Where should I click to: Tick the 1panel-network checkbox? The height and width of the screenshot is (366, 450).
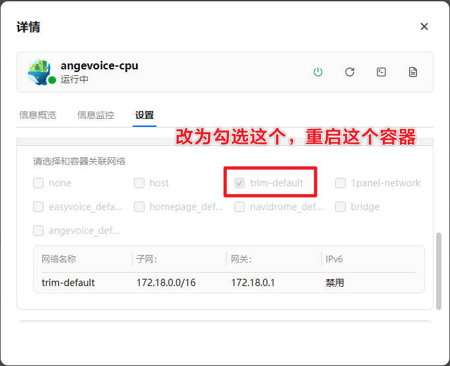[340, 183]
